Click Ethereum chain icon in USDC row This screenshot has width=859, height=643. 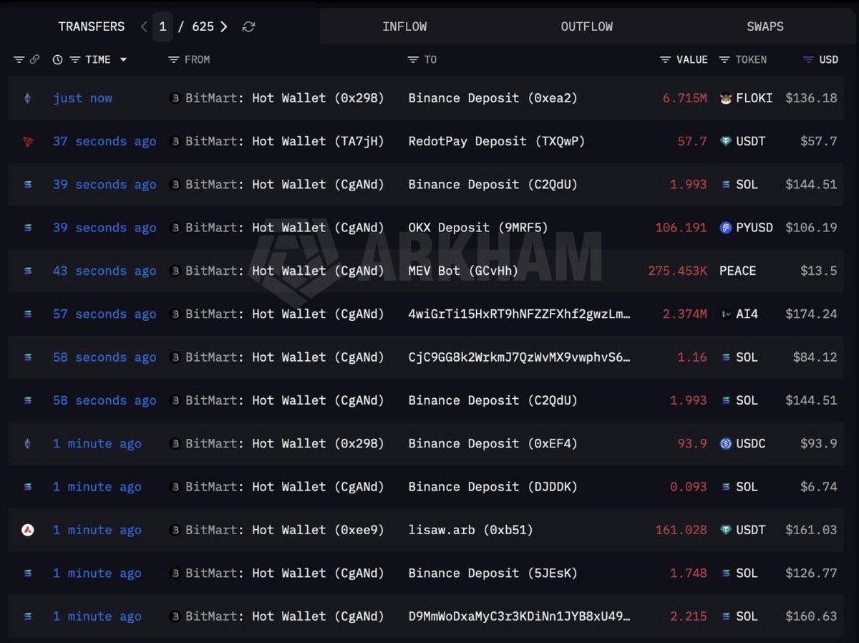[x=28, y=444]
